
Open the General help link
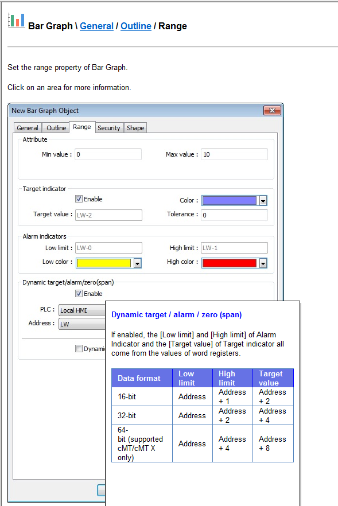(96, 26)
